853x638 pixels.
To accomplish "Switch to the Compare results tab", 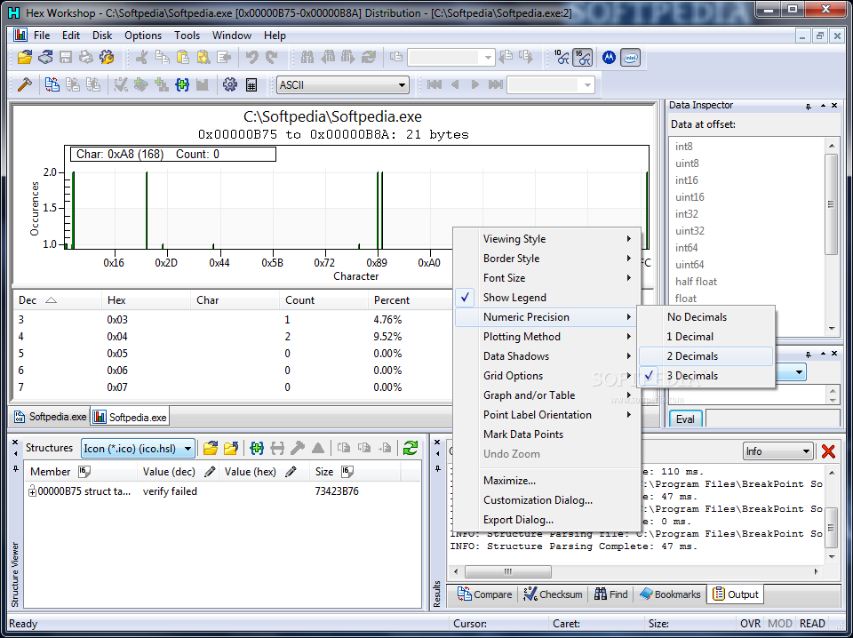I will (484, 594).
